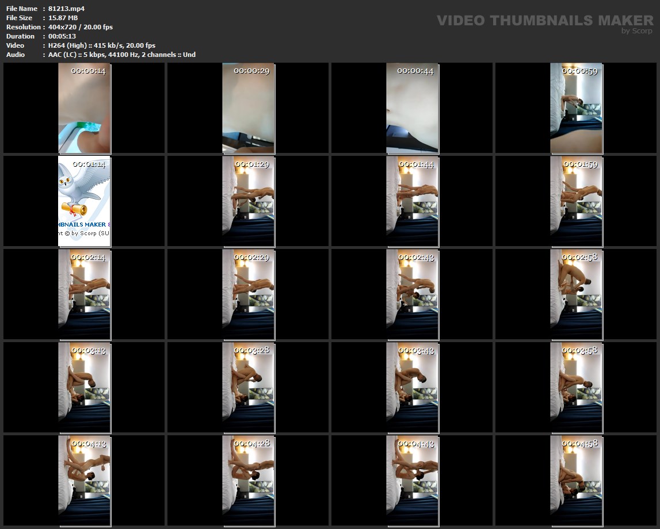Select the thumbnail stamped 00:02:43
660x529 pixels.
tap(413, 294)
